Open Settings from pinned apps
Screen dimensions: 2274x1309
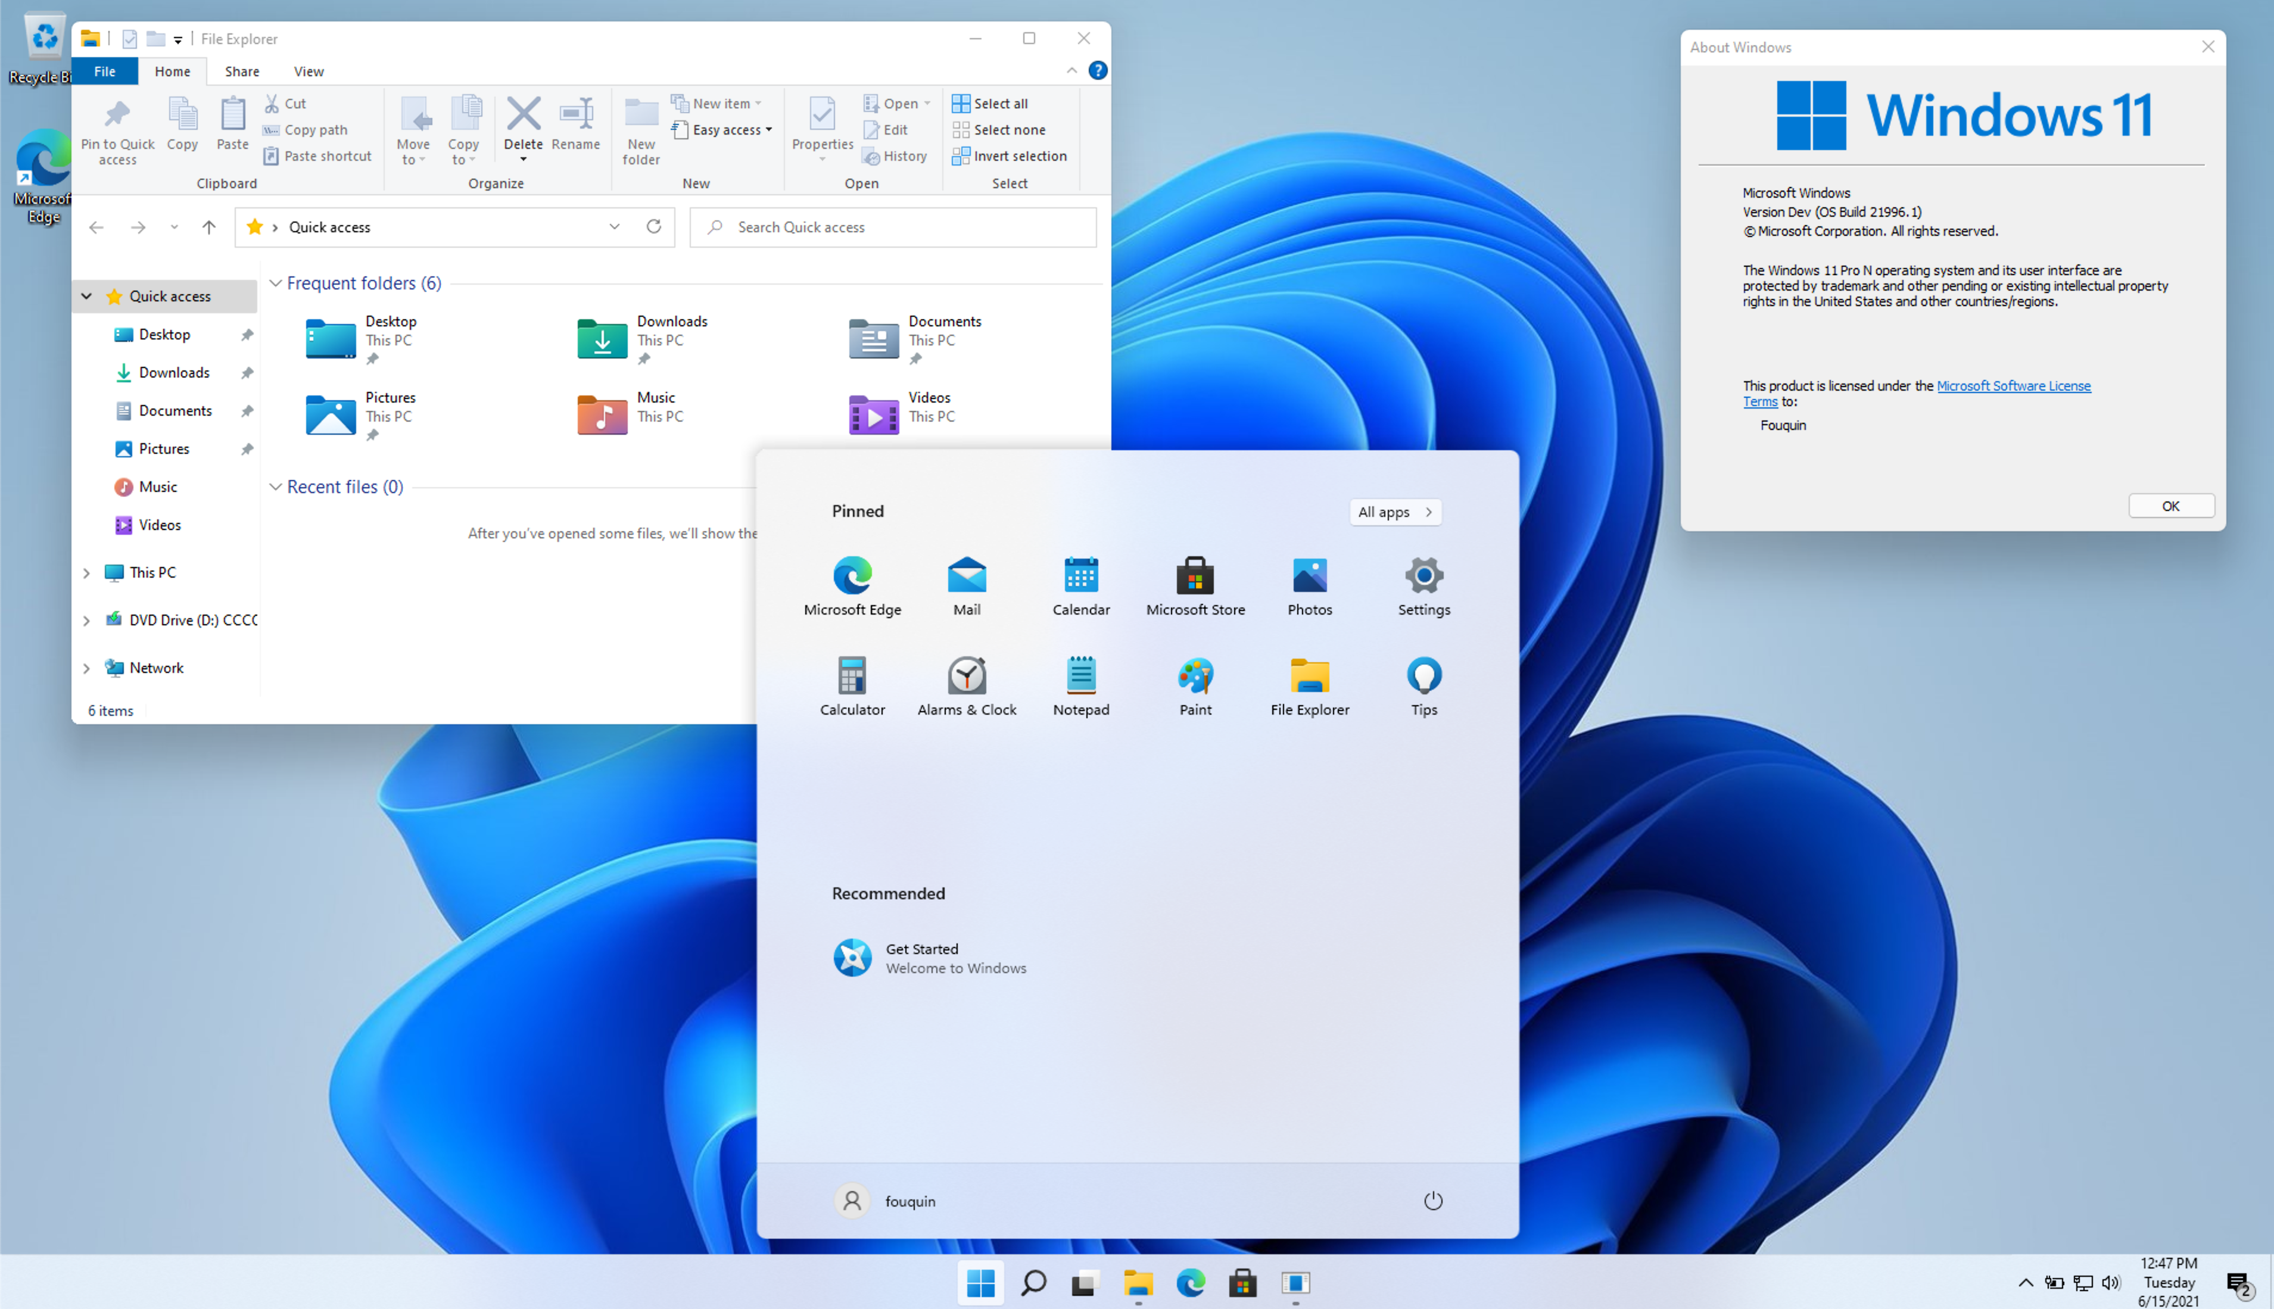[x=1423, y=586]
